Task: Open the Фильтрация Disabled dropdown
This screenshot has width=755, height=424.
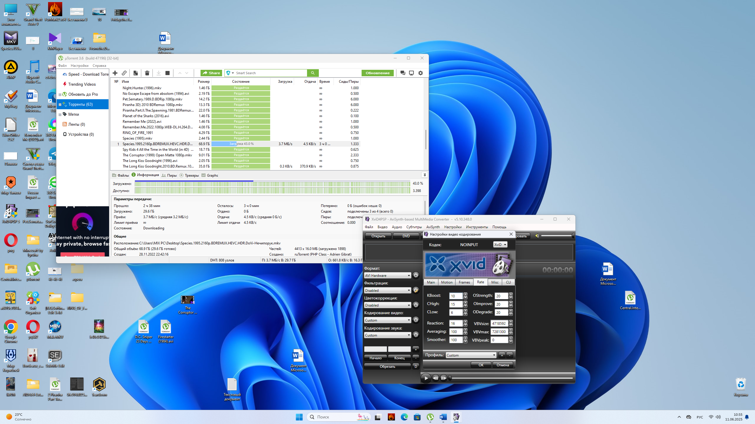Action: pos(388,290)
